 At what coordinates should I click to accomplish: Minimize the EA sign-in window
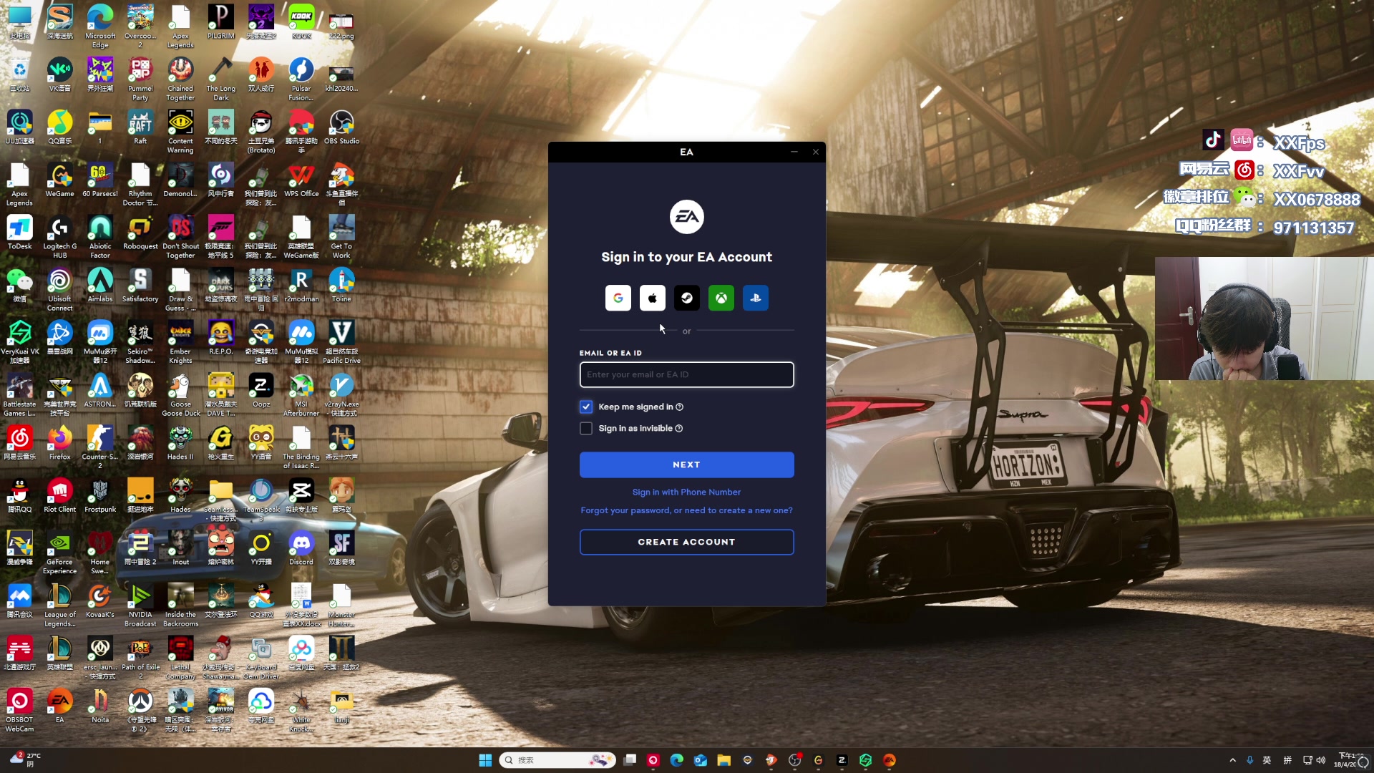(x=794, y=152)
